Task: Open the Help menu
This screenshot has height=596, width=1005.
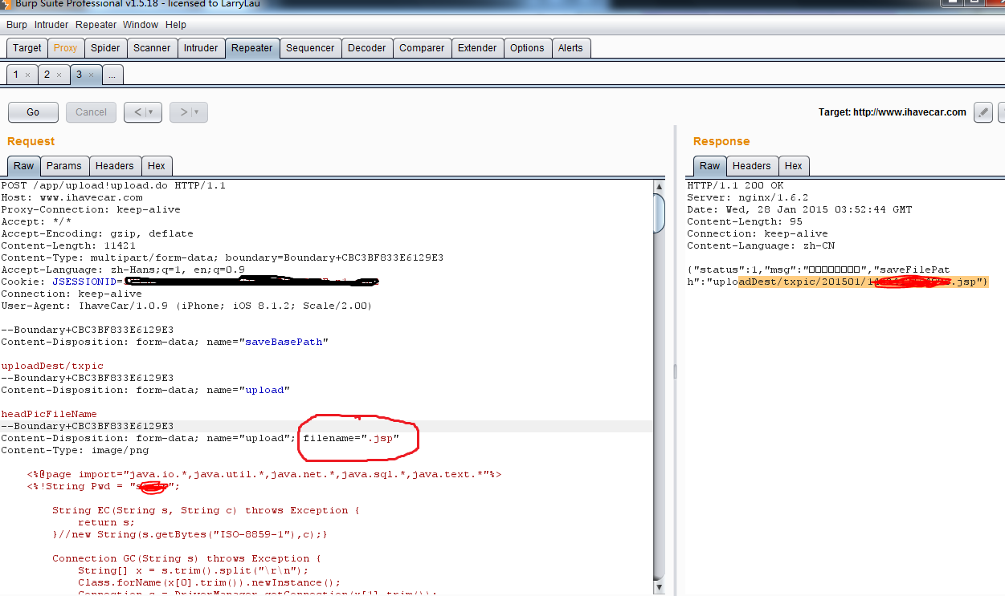Action: (176, 25)
